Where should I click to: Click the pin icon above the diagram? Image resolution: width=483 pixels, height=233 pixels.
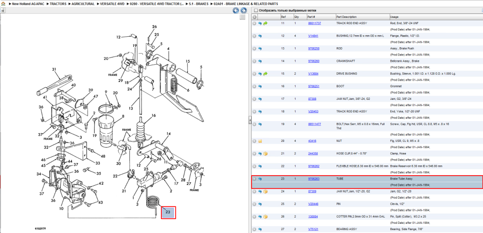[3, 10]
